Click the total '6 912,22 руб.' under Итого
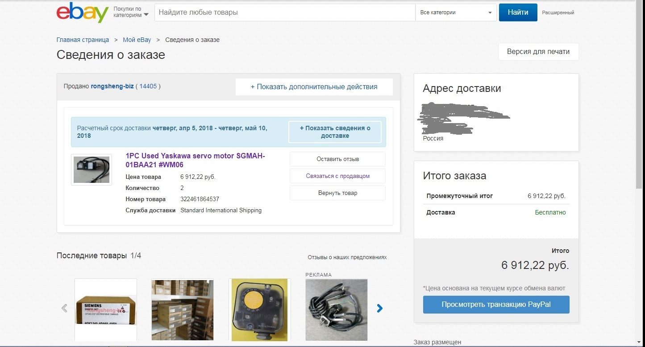 [x=535, y=265]
